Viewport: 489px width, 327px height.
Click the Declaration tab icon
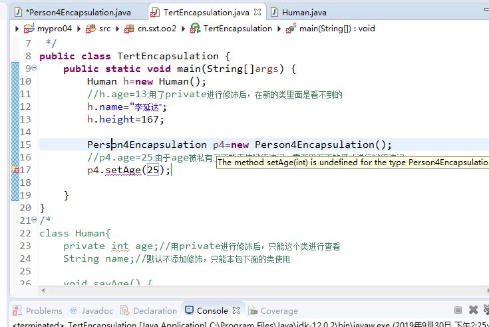pos(125,310)
